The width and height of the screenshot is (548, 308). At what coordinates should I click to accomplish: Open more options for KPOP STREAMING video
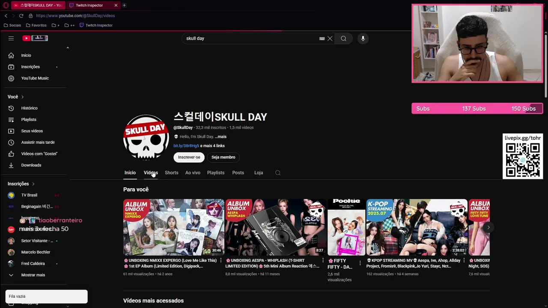[x=464, y=261]
